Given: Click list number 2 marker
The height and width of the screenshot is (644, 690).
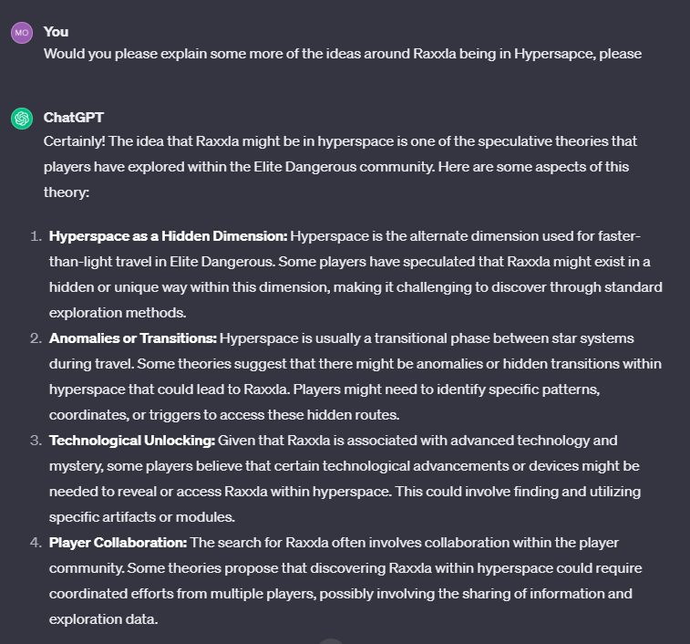Looking at the screenshot, I should 36,338.
